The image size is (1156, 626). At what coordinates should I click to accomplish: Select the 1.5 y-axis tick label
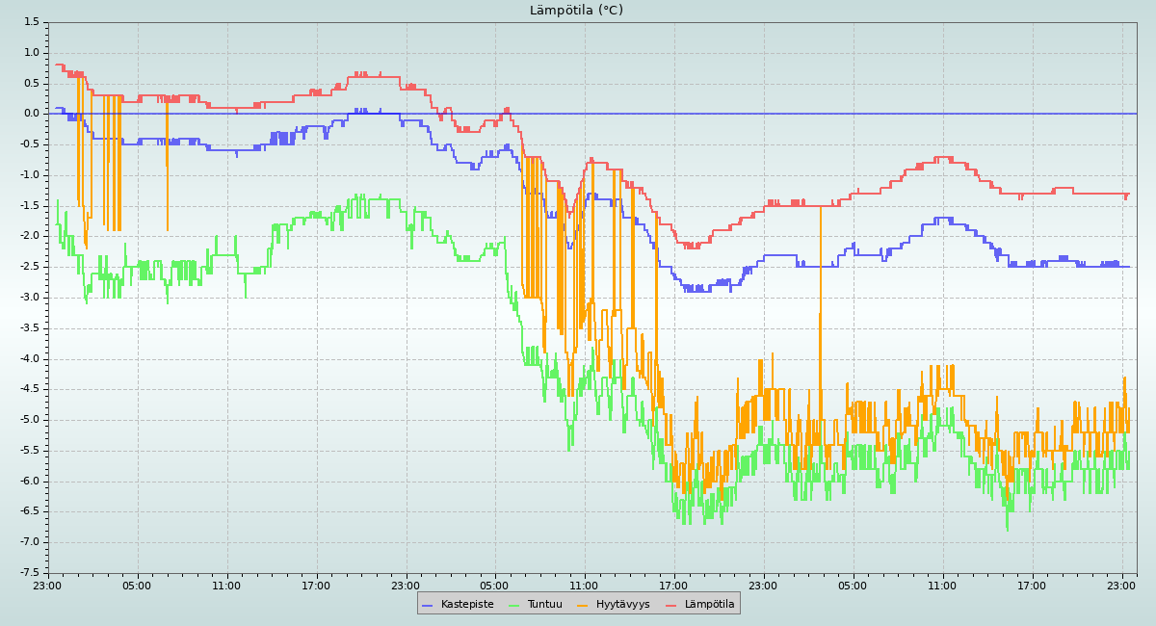coord(31,22)
